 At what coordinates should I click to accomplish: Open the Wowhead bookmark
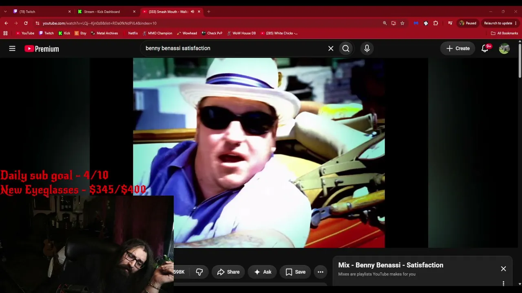(x=187, y=33)
